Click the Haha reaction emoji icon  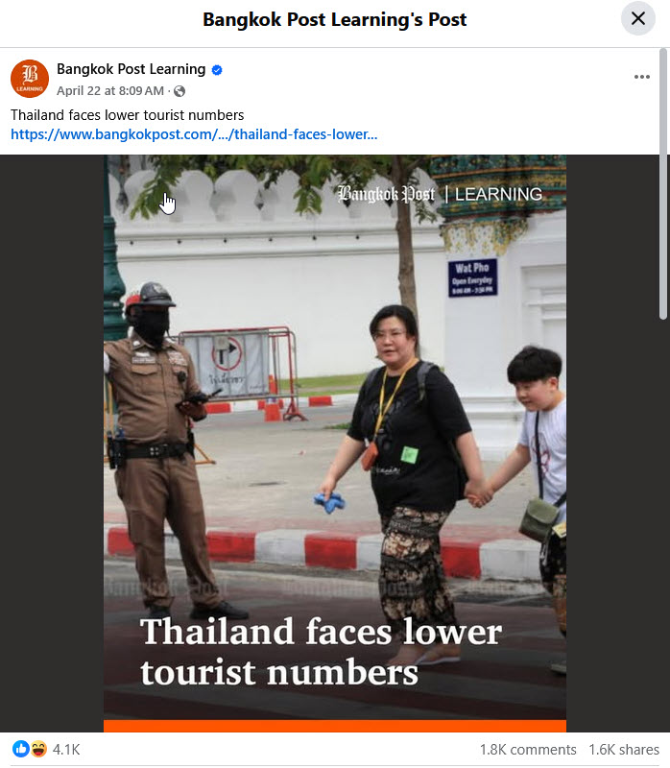38,749
